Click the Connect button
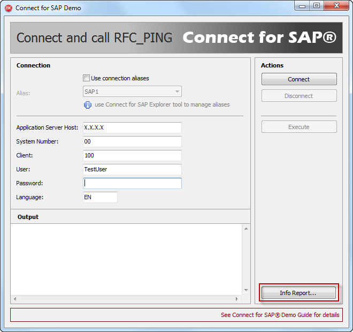This screenshot has height=332, width=353. click(x=299, y=79)
